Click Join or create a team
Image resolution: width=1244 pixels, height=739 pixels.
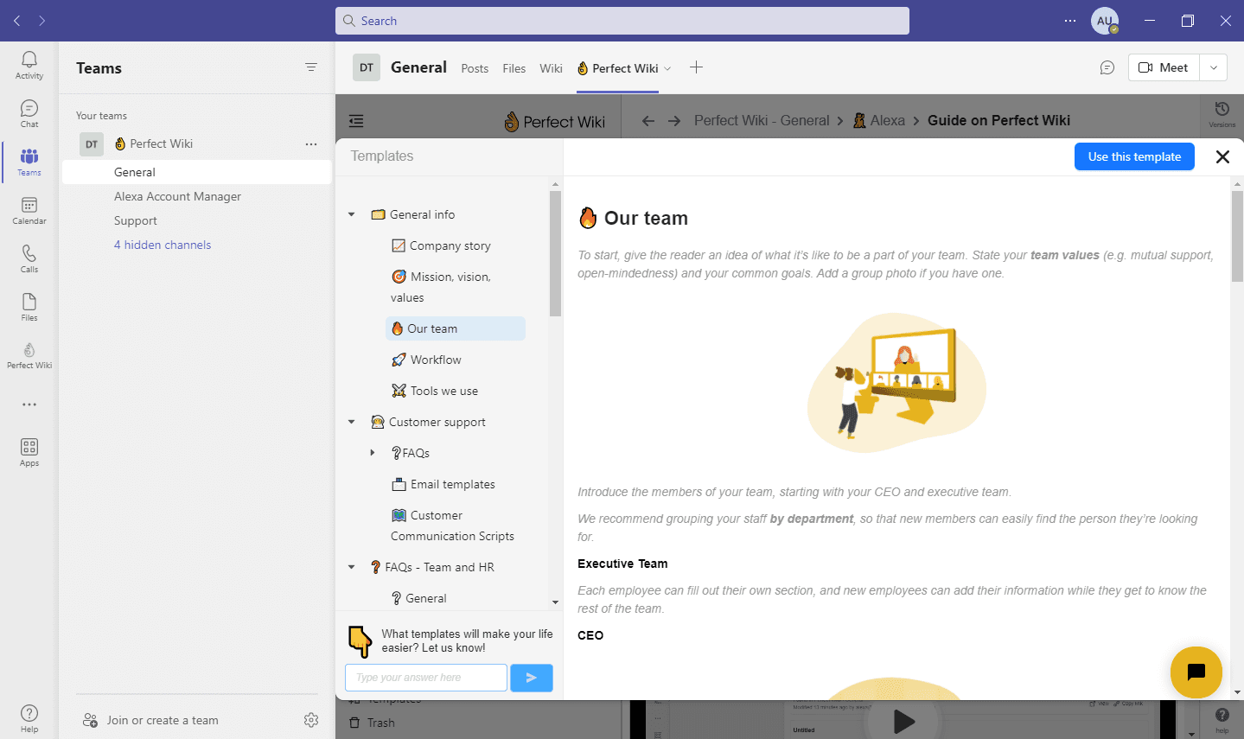(x=163, y=720)
